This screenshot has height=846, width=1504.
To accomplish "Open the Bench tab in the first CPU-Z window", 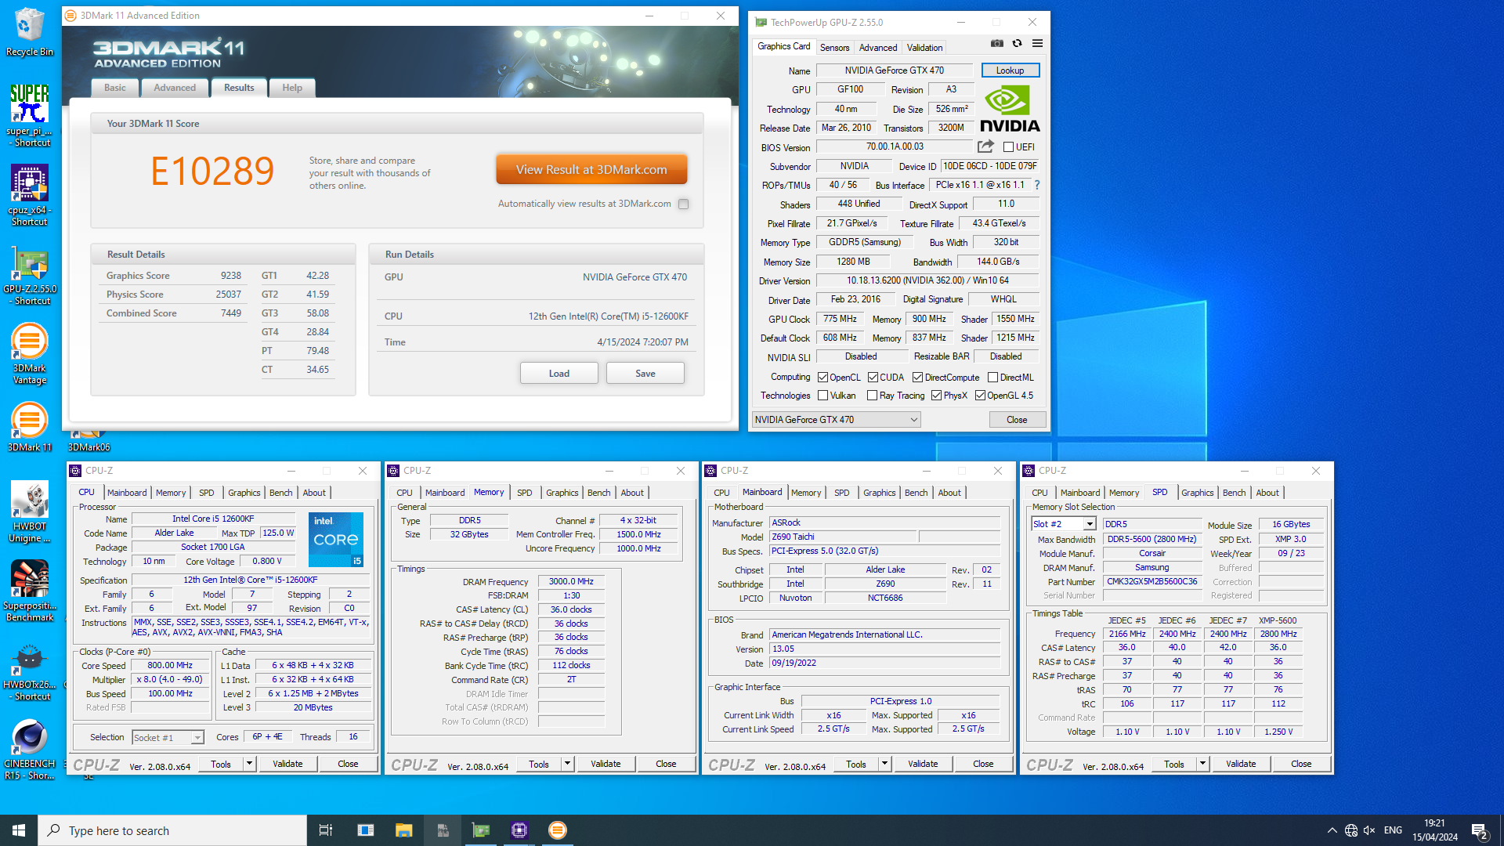I will [280, 493].
